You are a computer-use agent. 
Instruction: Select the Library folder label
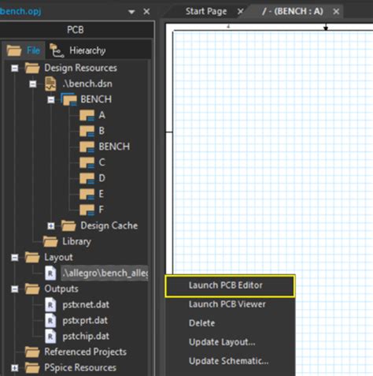77,242
